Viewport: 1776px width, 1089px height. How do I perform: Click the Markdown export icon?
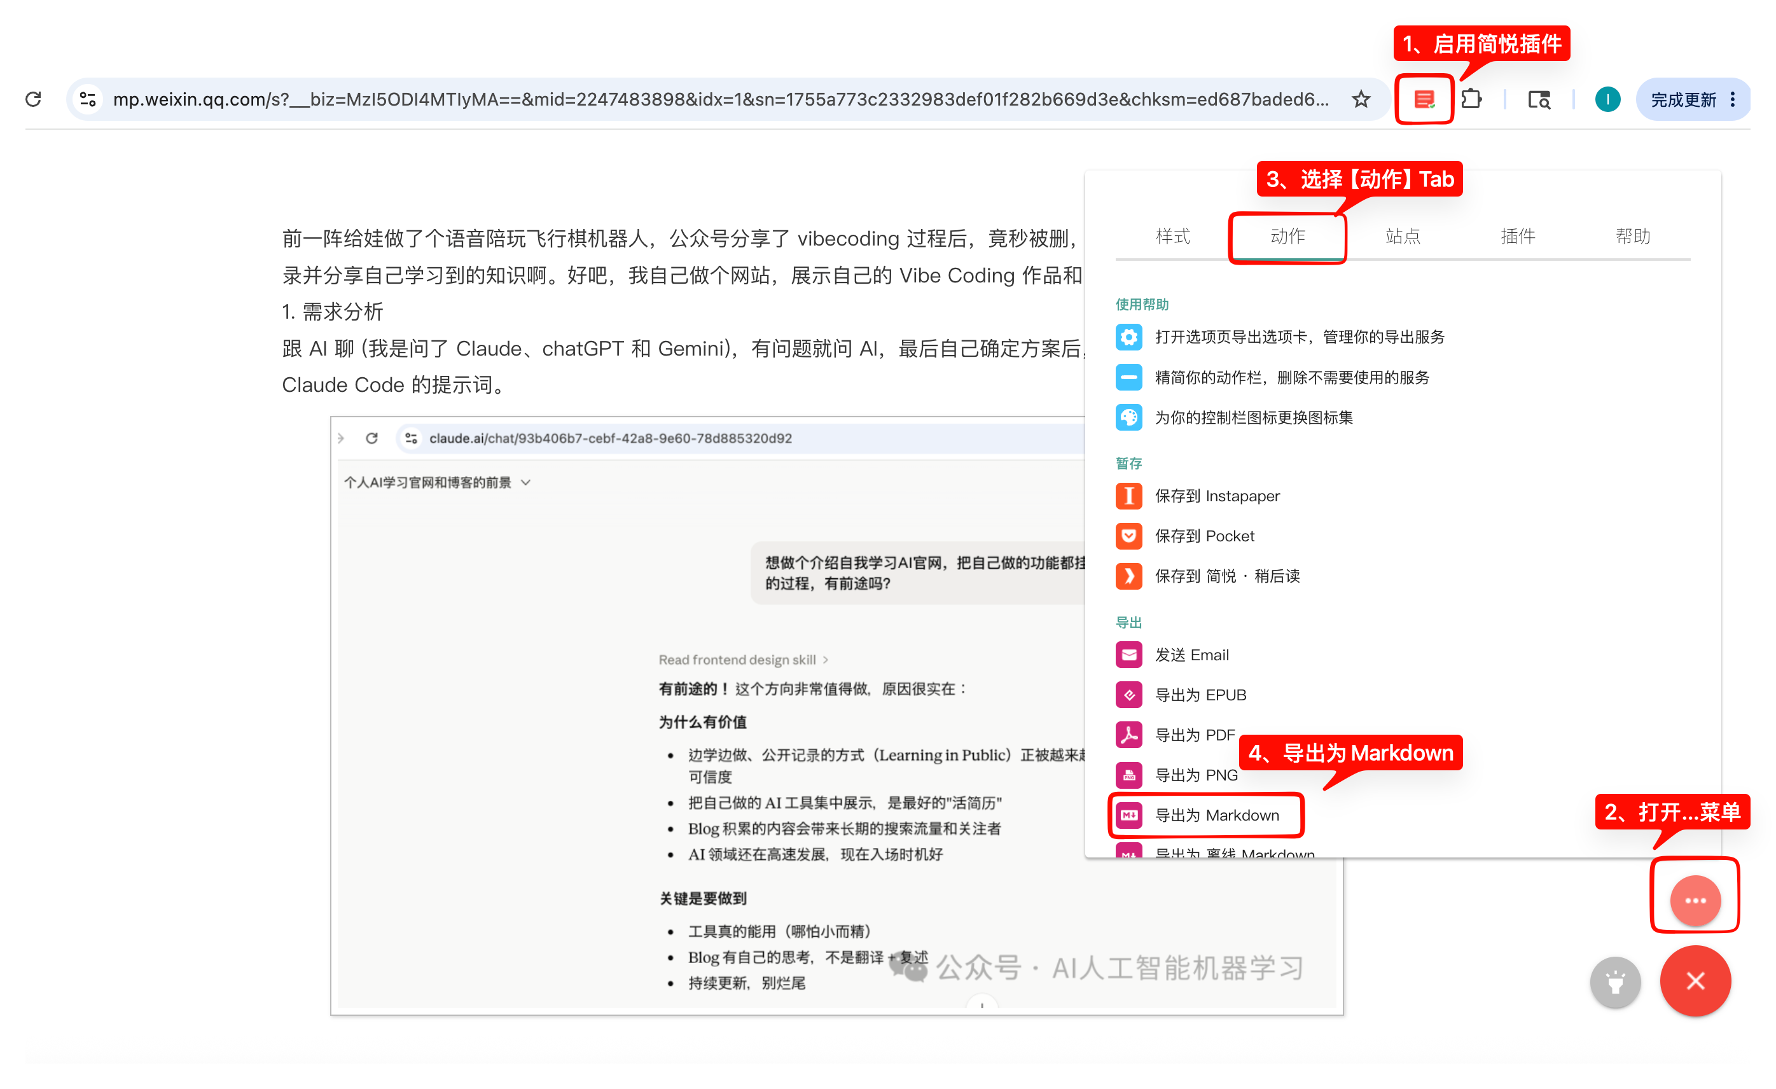click(x=1128, y=815)
